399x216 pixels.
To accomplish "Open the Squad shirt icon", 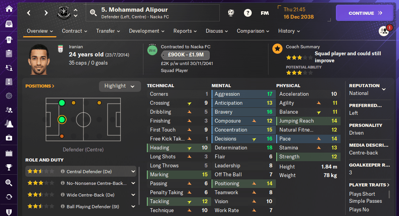I will point(9,39).
